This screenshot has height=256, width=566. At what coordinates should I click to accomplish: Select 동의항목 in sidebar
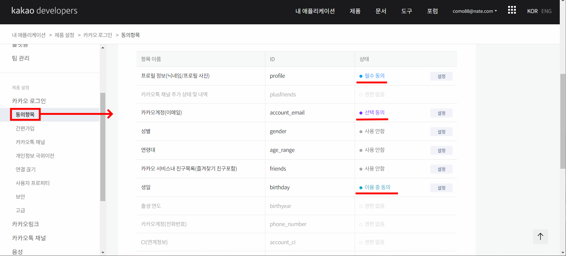(x=25, y=115)
